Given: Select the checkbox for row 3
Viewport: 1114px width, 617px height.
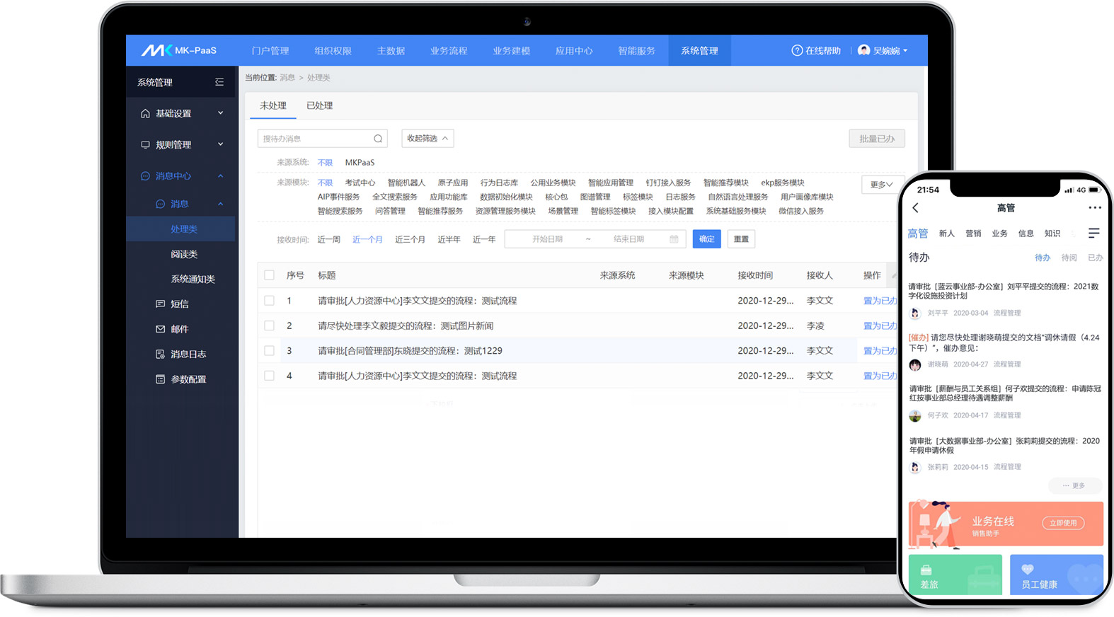Looking at the screenshot, I should [x=269, y=351].
